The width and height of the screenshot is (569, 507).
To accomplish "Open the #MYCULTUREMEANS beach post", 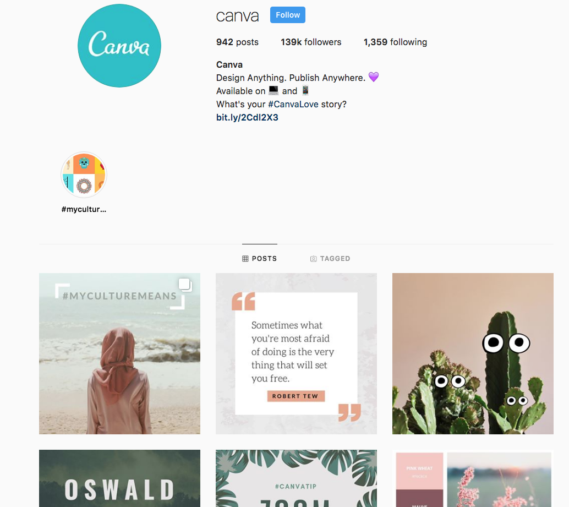I will pyautogui.click(x=120, y=353).
